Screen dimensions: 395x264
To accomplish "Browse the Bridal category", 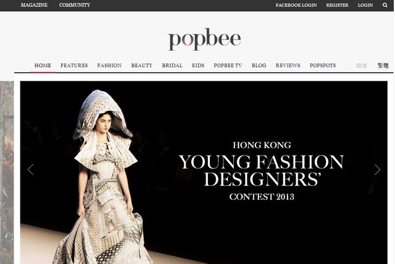I will pyautogui.click(x=172, y=65).
